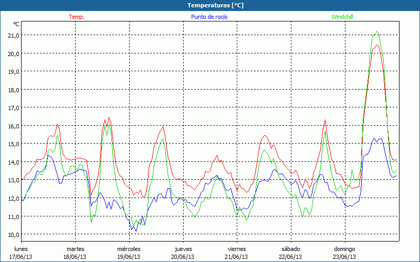The height and width of the screenshot is (262, 420).
Task: Click the 23/06/13 date label
Action: click(x=344, y=257)
